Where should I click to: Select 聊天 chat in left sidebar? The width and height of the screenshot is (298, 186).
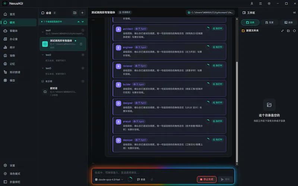(x=18, y=22)
